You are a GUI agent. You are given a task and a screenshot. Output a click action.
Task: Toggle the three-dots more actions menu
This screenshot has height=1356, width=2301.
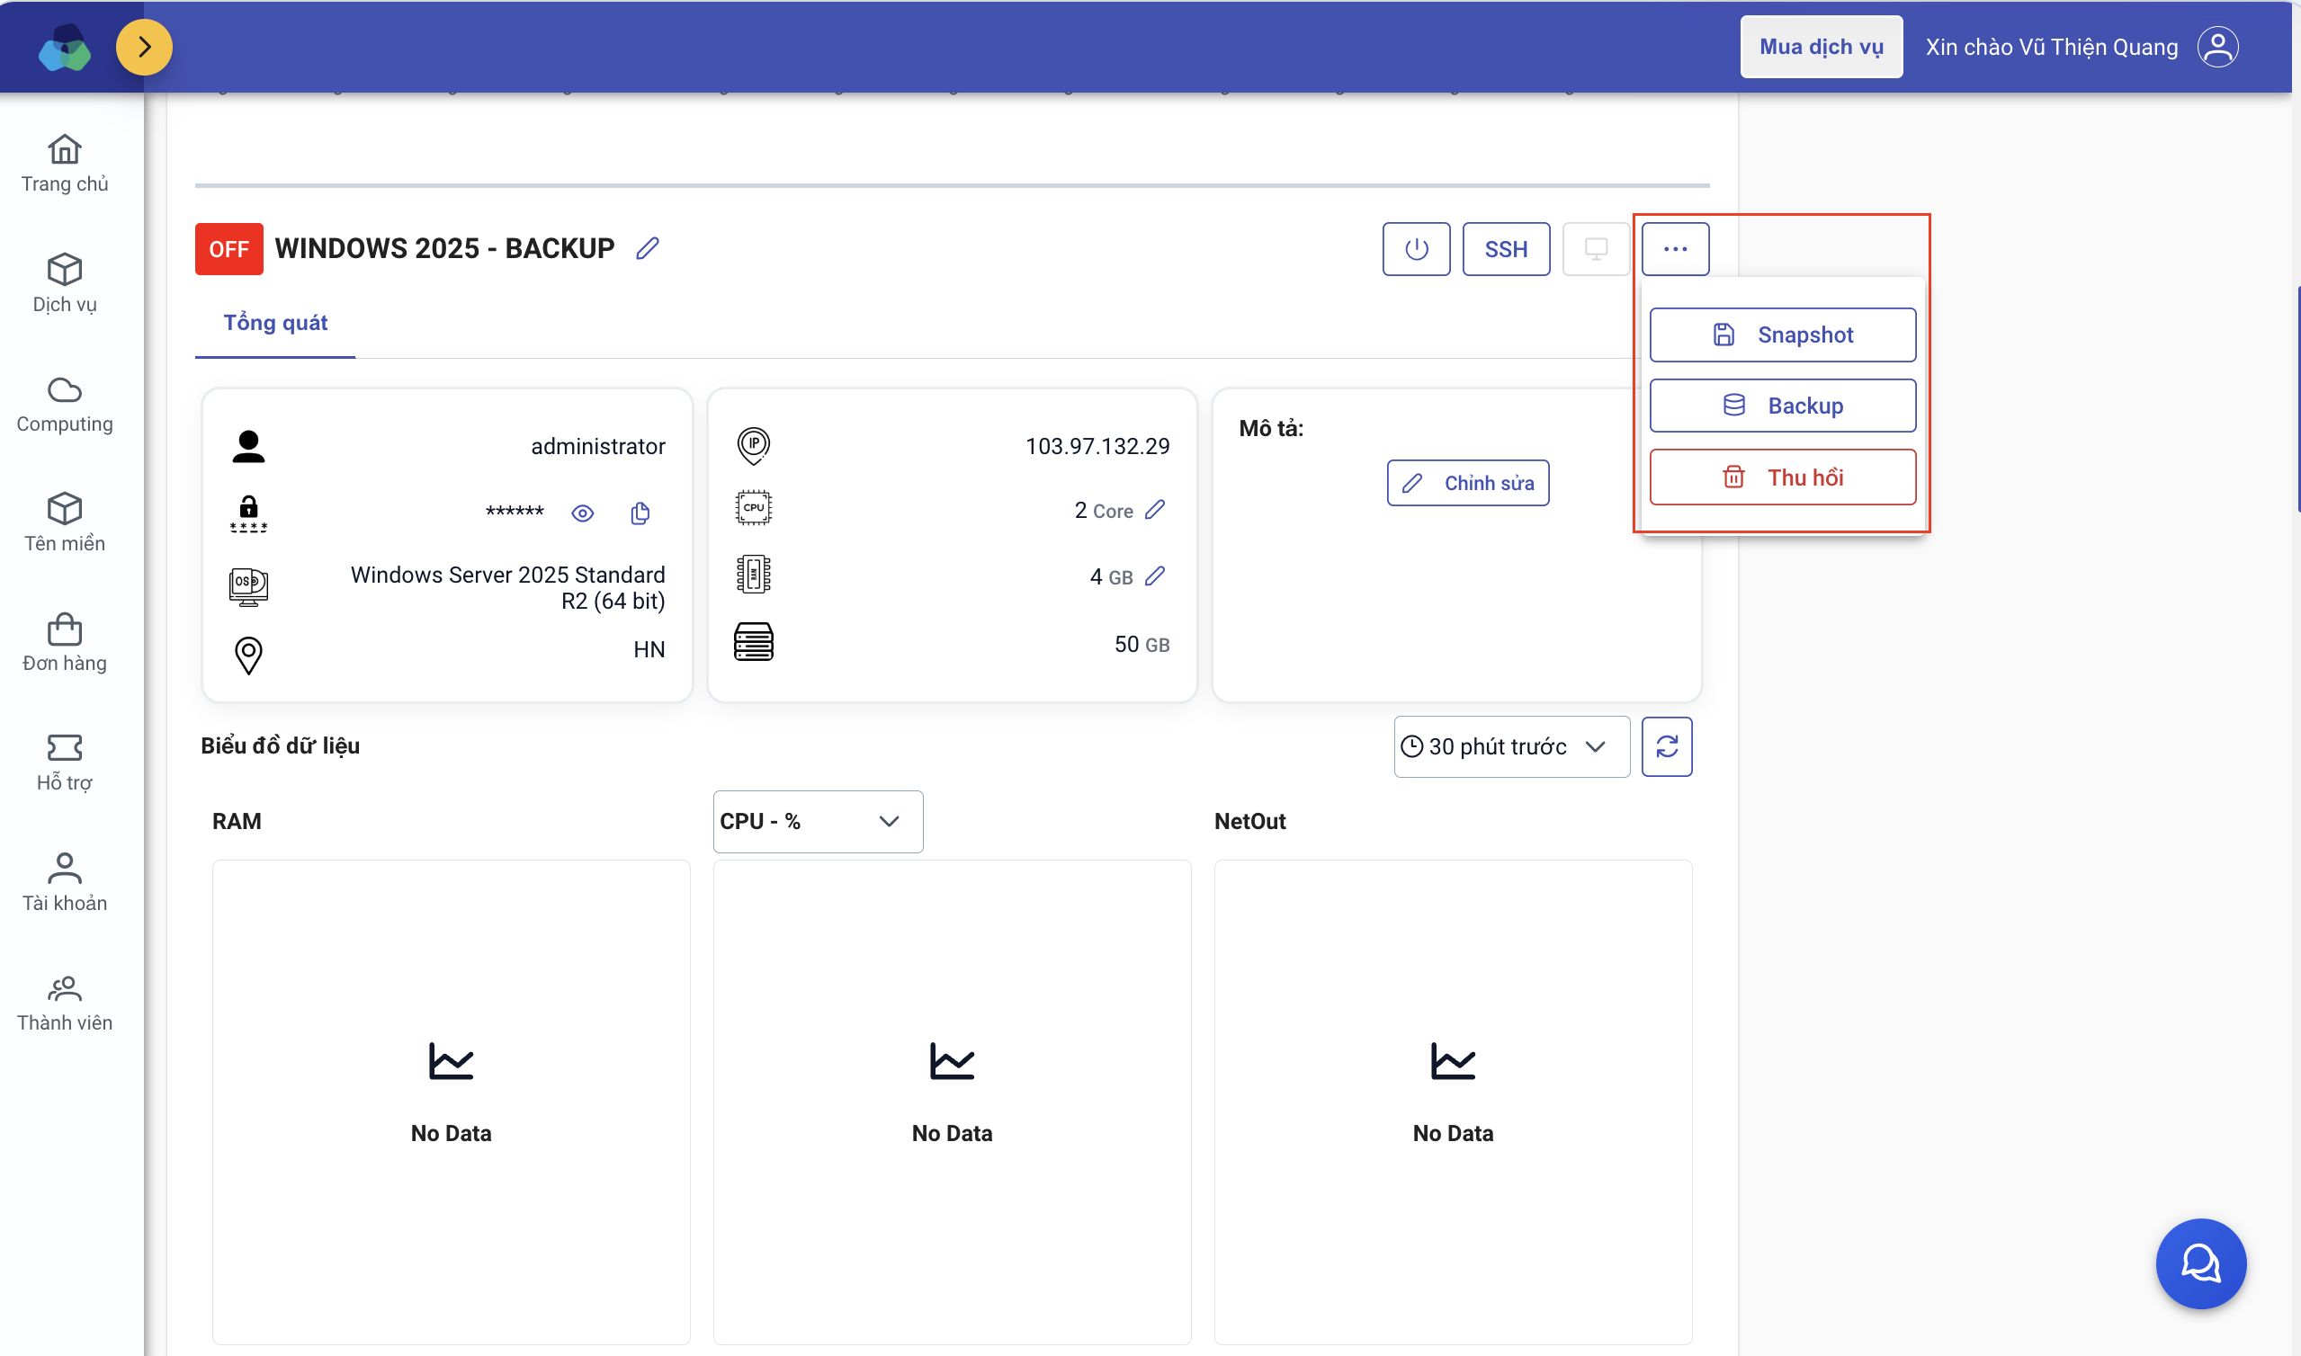(1674, 248)
